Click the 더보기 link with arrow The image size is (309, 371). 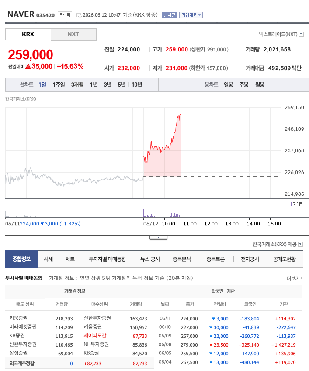point(294,279)
